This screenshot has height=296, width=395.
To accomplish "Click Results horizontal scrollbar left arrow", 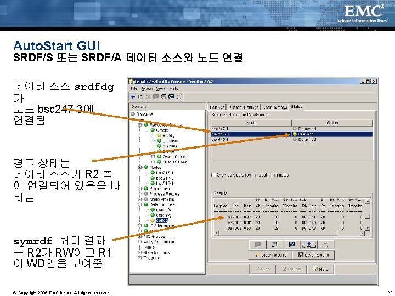I will point(216,234).
